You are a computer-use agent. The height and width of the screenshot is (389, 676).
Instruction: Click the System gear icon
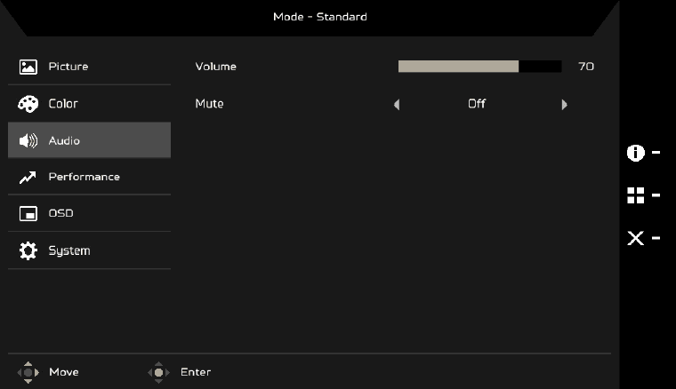coord(28,251)
